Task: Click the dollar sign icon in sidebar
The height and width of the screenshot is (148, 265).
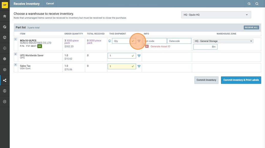Action: click(5, 91)
